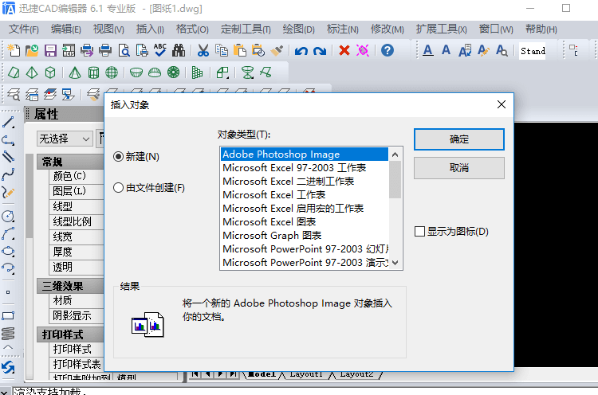Image resolution: width=598 pixels, height=395 pixels.
Task: Switch to the Layout1 tab
Action: (306, 374)
